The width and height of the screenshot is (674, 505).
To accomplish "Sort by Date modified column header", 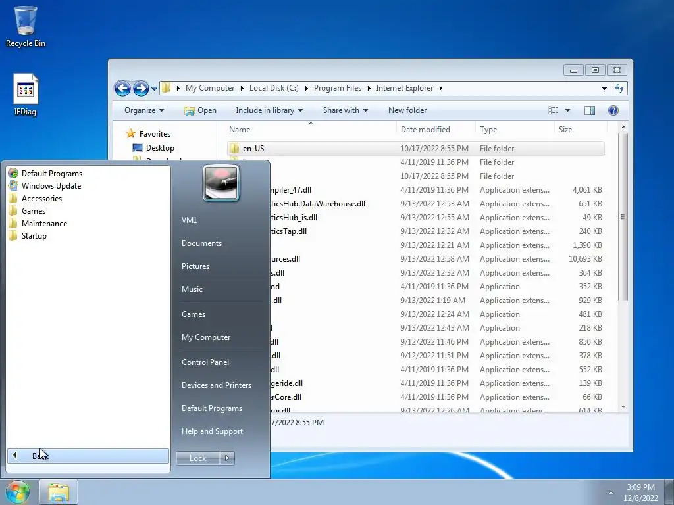I will point(436,130).
